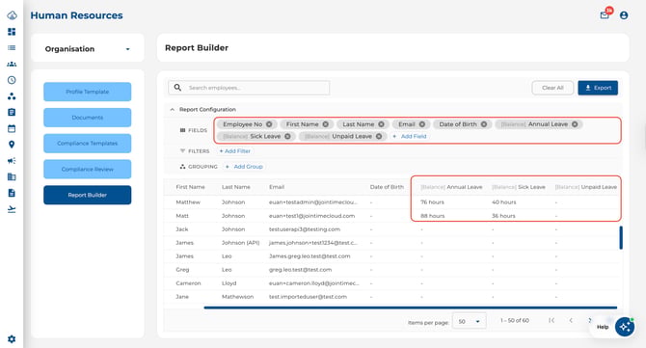This screenshot has width=646, height=348.
Task: Open the clipboard sidebar icon
Action: [12, 112]
